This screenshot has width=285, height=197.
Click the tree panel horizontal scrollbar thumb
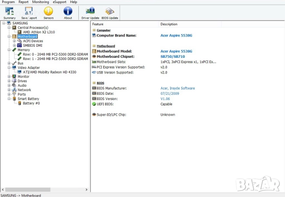pyautogui.click(x=28, y=189)
